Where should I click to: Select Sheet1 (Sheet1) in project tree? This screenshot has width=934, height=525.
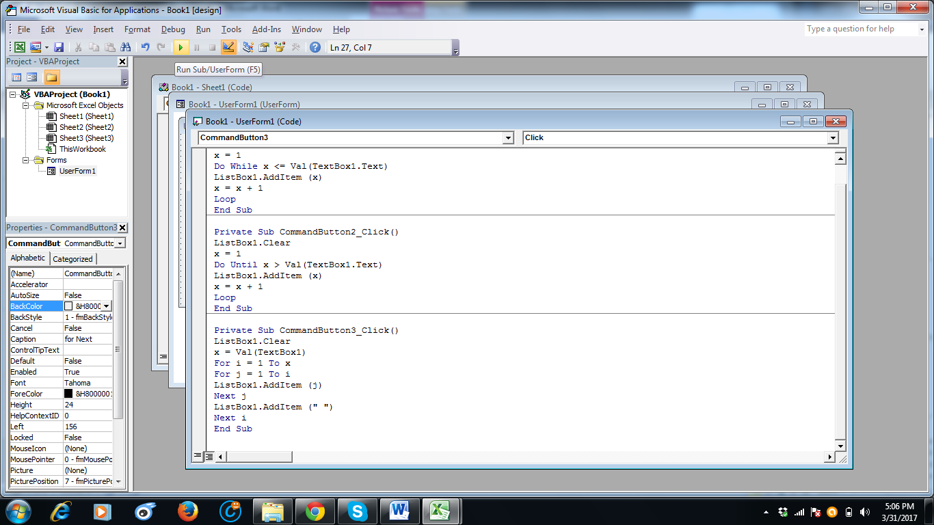[86, 116]
